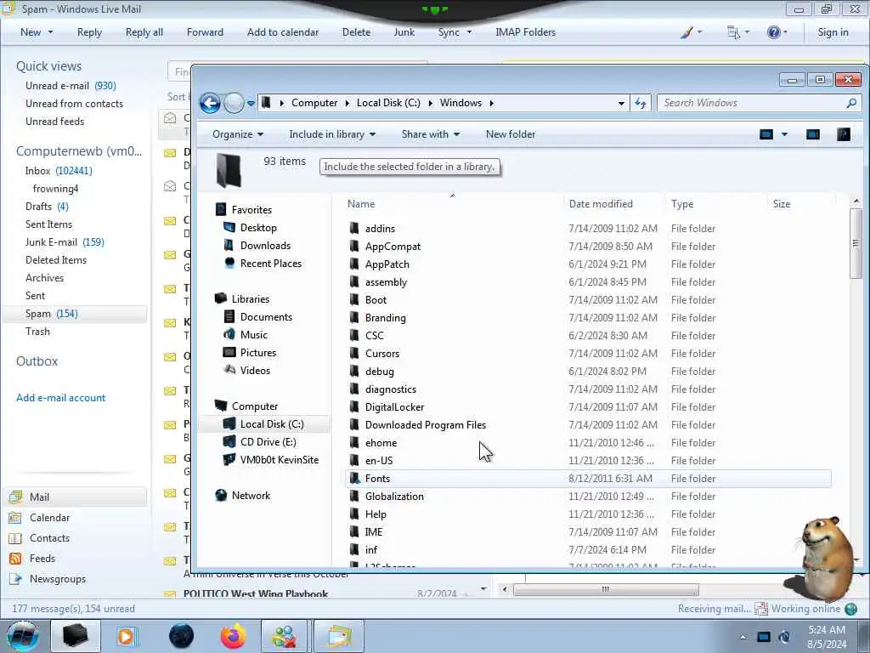Open Unread e-mail (930) quick view

point(71,86)
